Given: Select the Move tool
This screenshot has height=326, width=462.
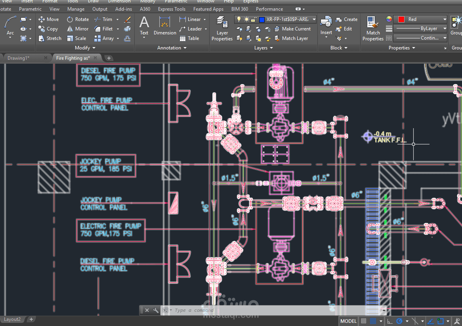Looking at the screenshot, I should [49, 19].
